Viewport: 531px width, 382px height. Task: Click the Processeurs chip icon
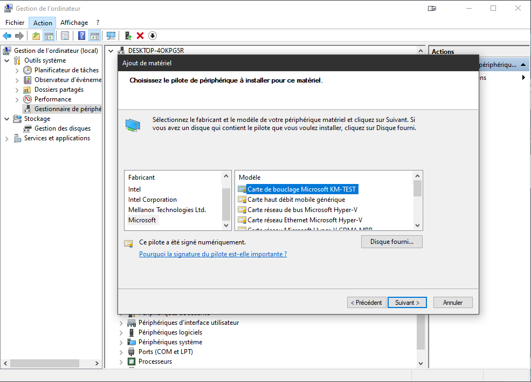click(x=132, y=361)
